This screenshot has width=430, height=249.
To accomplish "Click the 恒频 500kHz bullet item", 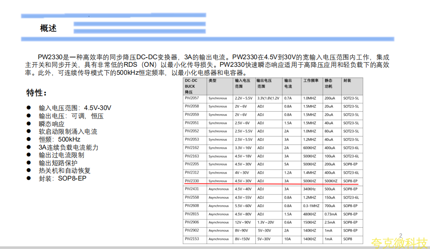I will click(x=59, y=139).
